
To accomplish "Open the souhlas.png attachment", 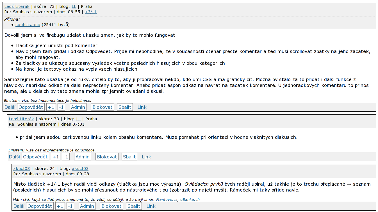I will coord(28,25).
